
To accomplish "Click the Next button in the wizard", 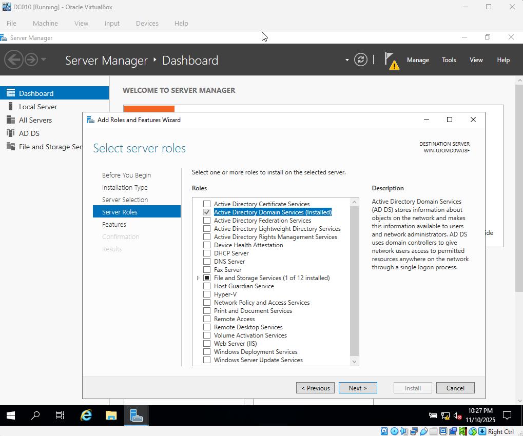I will click(x=357, y=388).
